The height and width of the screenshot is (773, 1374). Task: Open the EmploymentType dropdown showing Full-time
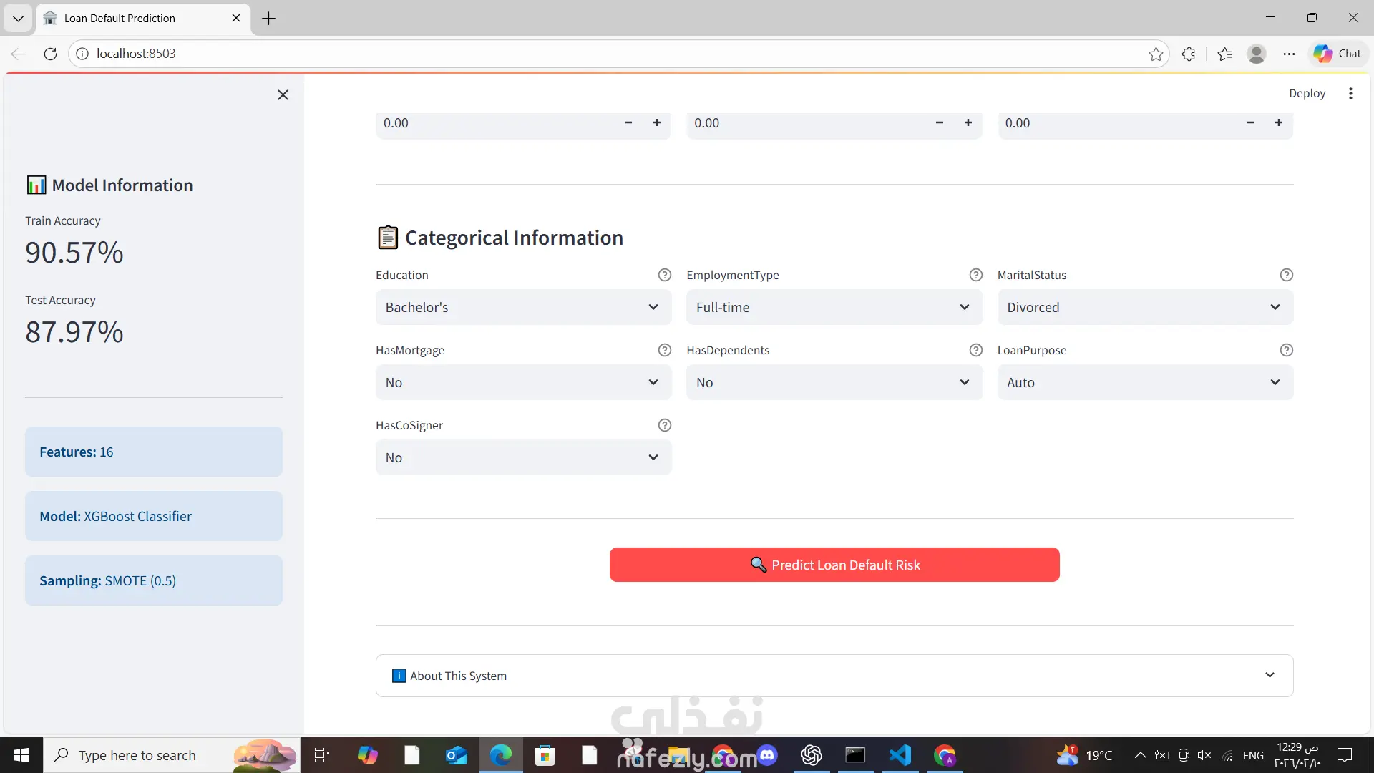(x=834, y=307)
